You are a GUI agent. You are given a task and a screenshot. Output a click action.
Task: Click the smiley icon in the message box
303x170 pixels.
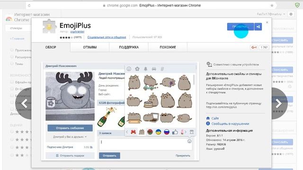189,141
